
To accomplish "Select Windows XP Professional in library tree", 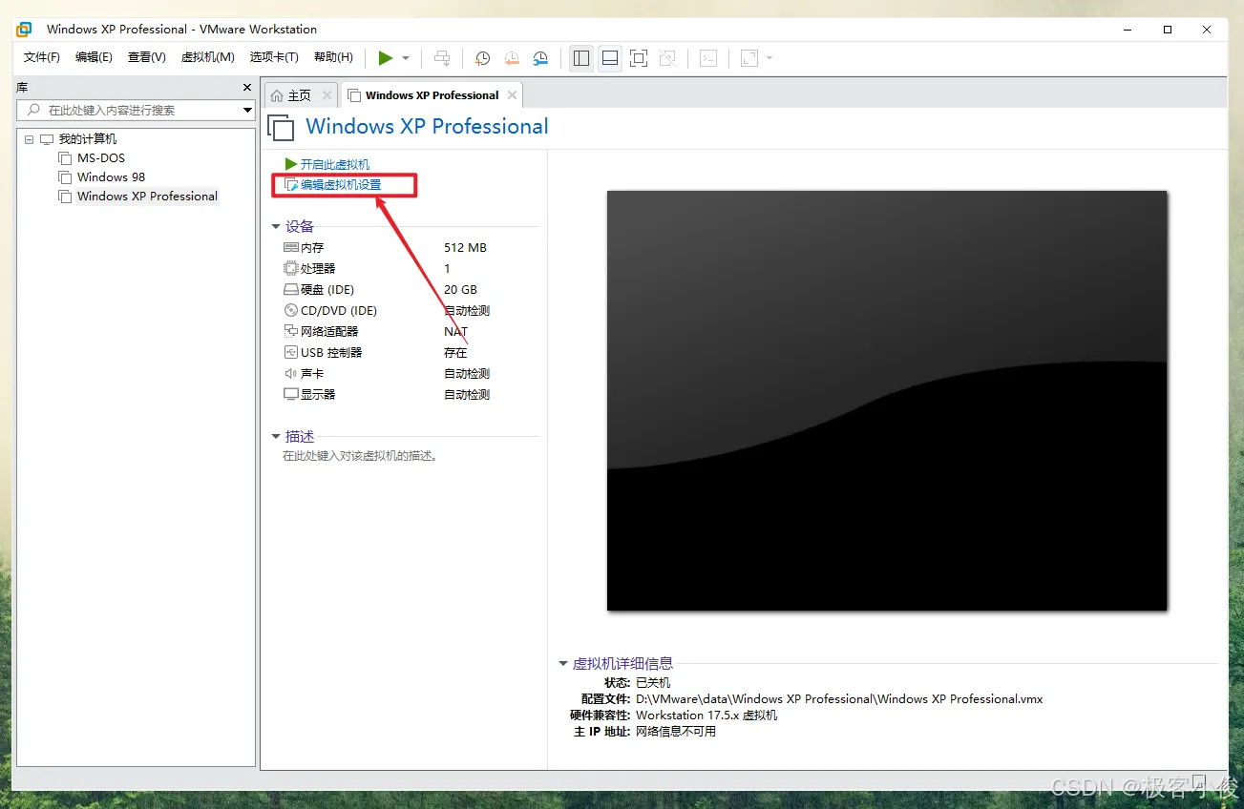I will tap(147, 197).
